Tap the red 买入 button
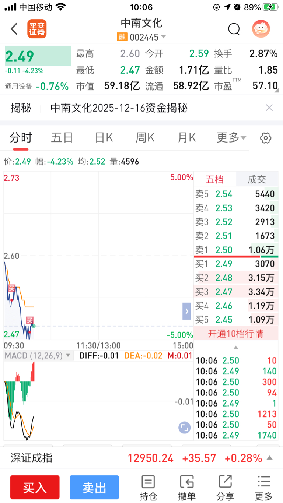The width and height of the screenshot is (283, 503). [35, 487]
